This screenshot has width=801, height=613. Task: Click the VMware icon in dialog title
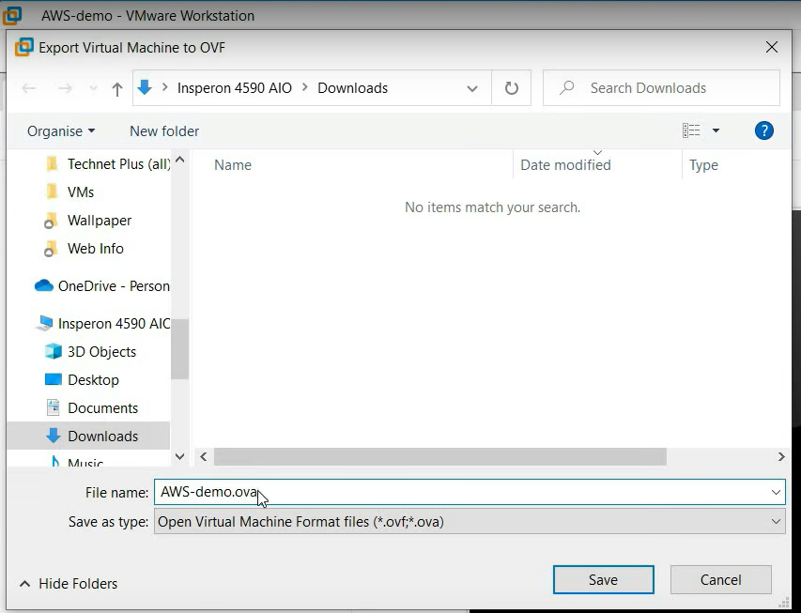click(x=24, y=48)
